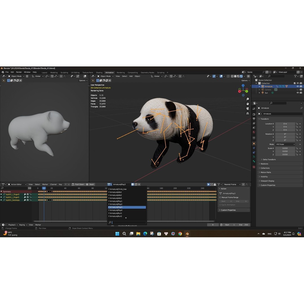Open the Nearest Frame snapping dropdown
304x304 pixels.
point(232,184)
